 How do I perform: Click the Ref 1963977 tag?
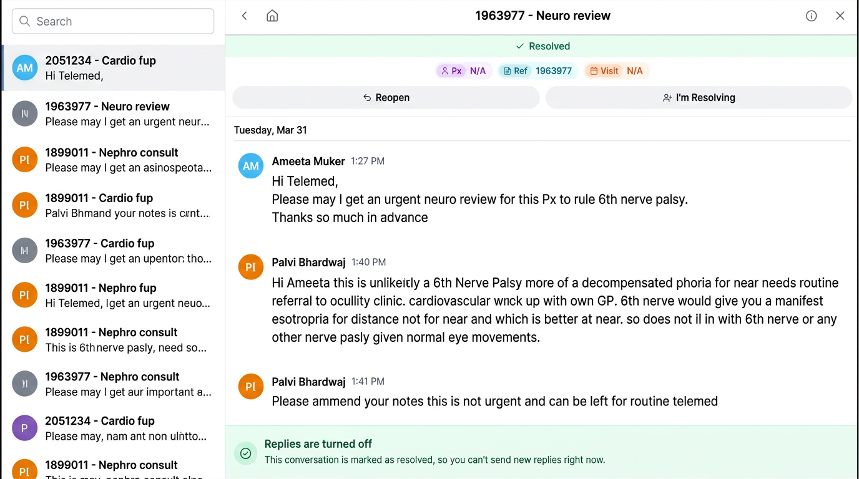[538, 71]
